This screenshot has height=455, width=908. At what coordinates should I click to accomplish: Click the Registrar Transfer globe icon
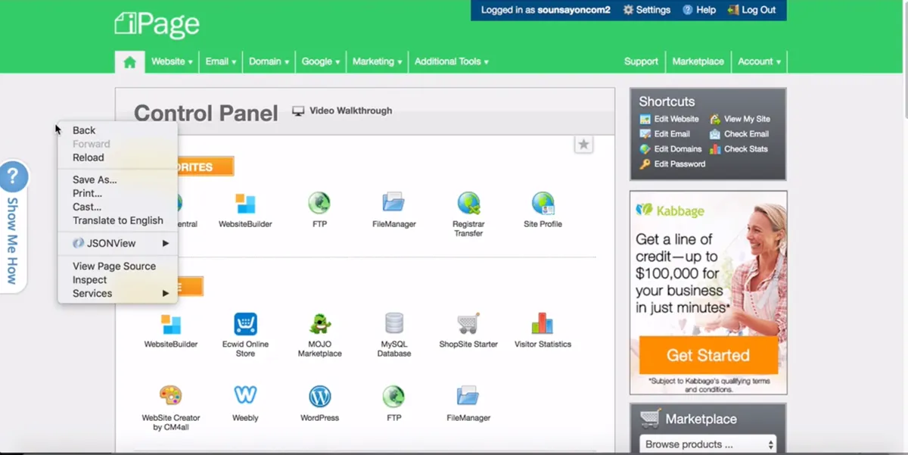pos(468,203)
